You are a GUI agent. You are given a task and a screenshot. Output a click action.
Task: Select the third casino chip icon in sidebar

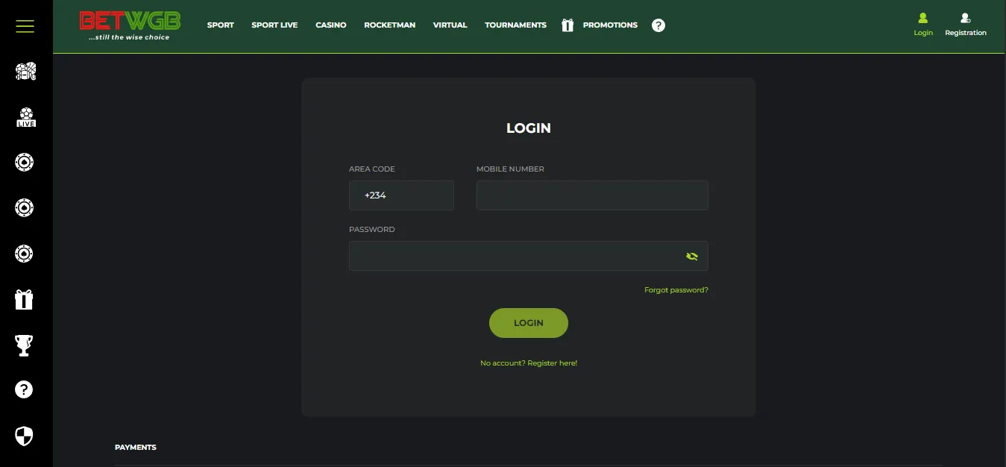[x=25, y=253]
